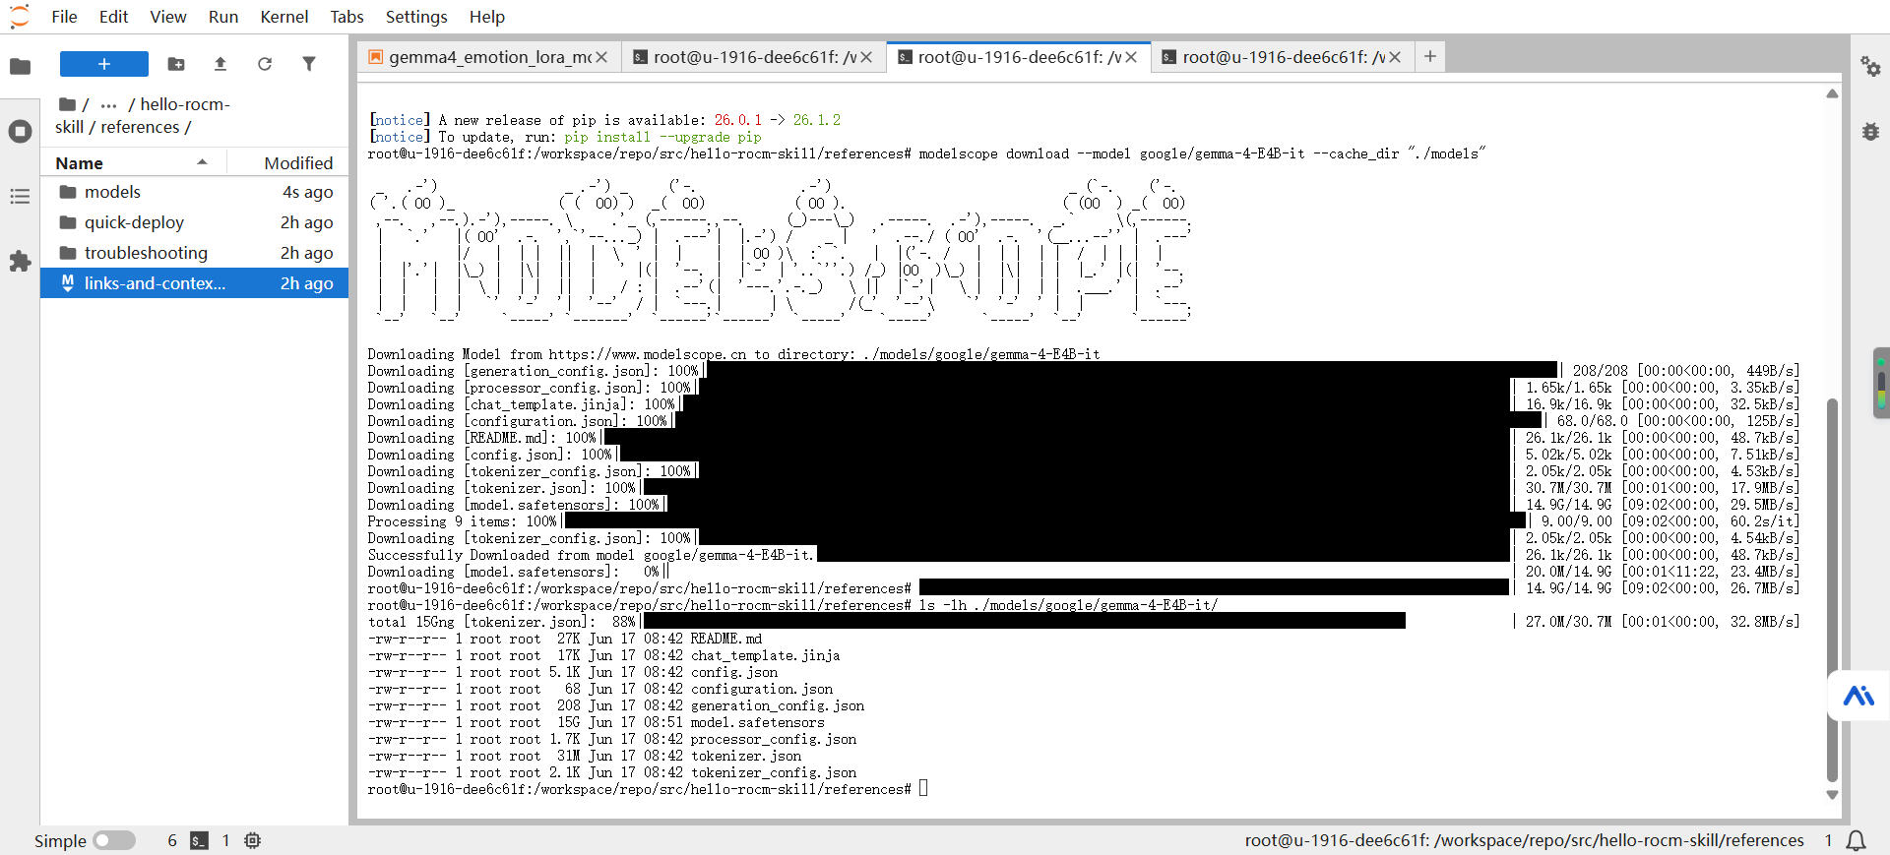
Task: Open the Edit menu
Action: [113, 17]
